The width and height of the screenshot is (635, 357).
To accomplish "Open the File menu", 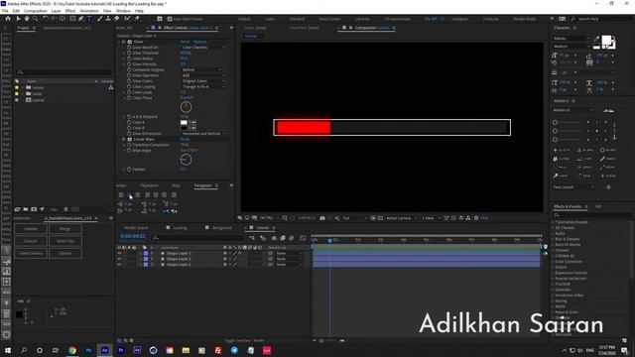I will coord(5,11).
